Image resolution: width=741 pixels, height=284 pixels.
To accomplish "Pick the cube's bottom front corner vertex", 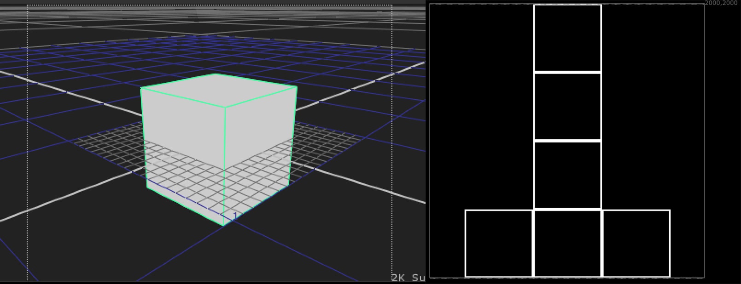I will pos(223,225).
